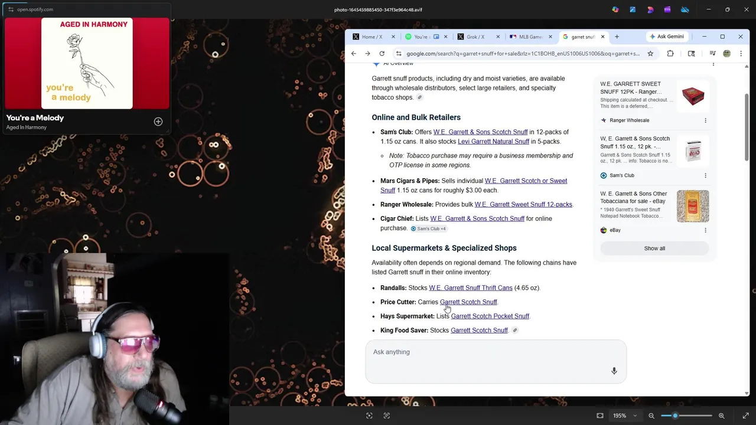
Task: Click the OneDrive cloud icon in title bar
Action: [x=685, y=9]
